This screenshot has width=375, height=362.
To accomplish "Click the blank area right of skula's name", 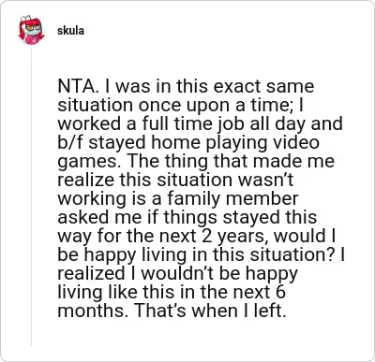I will pyautogui.click(x=218, y=31).
